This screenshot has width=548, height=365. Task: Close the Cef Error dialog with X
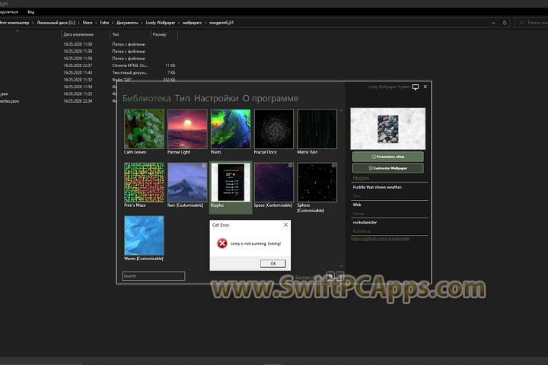pos(285,224)
